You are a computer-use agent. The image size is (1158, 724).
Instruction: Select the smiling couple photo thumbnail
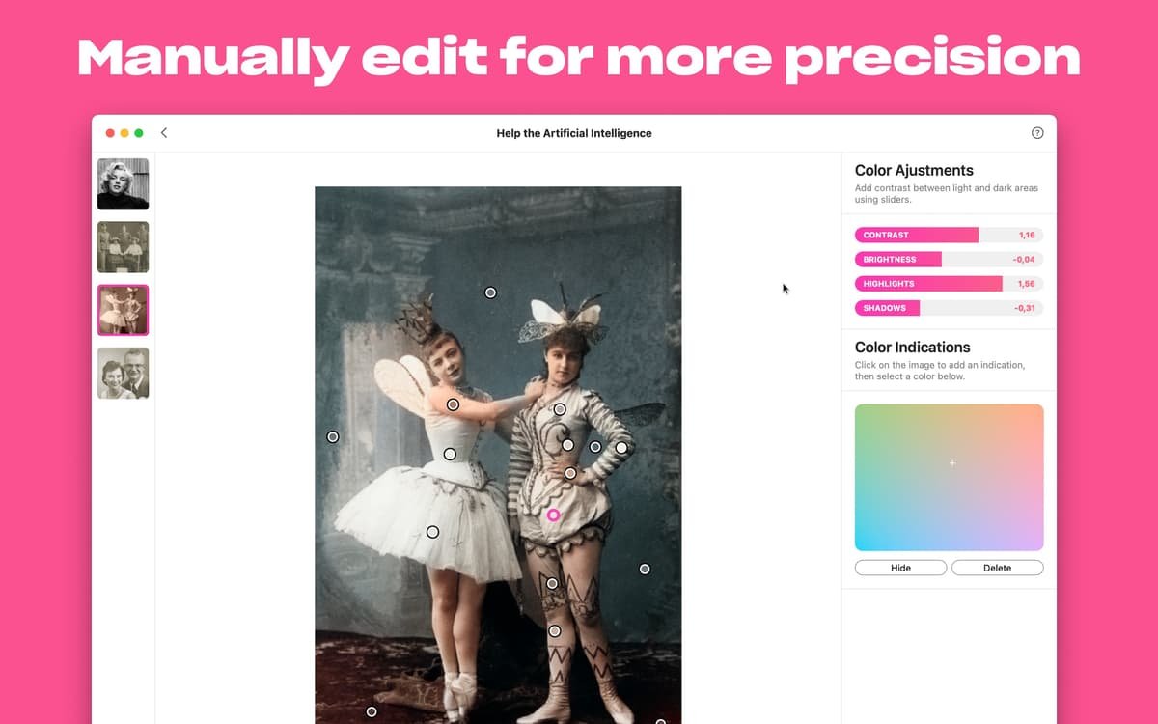[x=123, y=373]
